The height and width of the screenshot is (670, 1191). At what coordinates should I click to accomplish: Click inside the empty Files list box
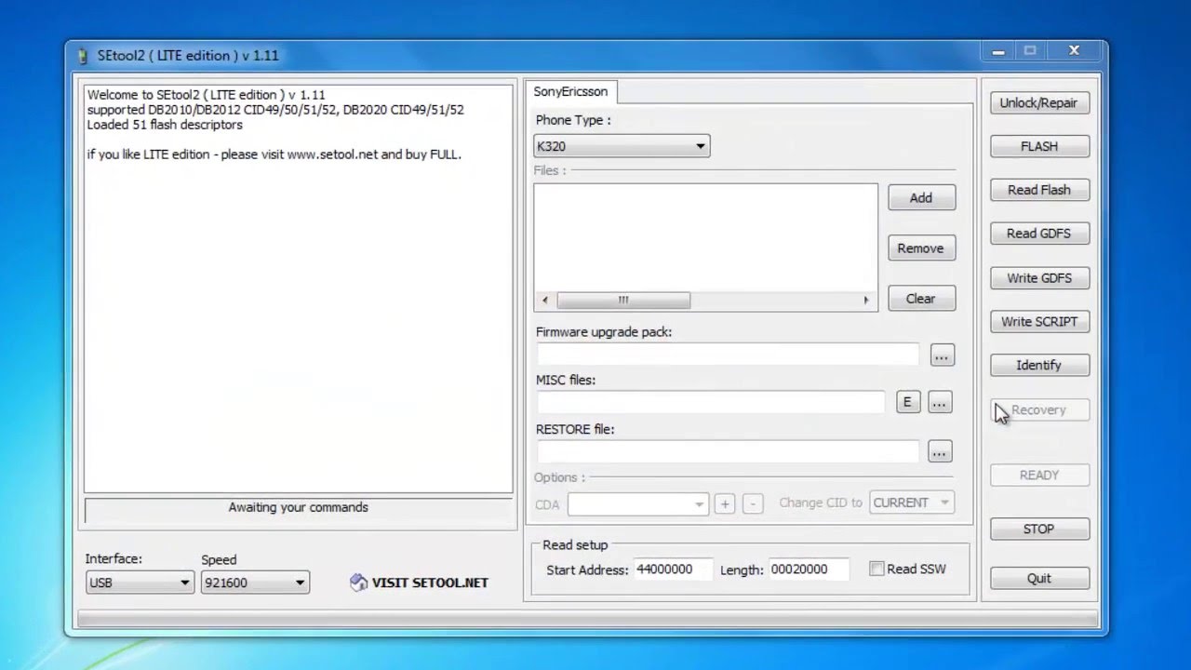(705, 237)
